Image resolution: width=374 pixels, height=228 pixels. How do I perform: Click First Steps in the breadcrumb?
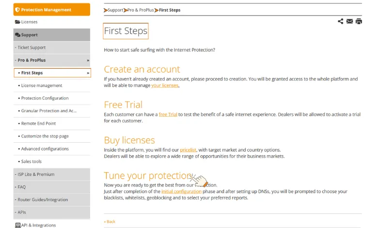click(x=170, y=10)
